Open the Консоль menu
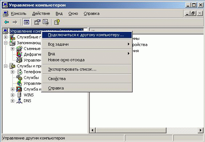This screenshot has width=205, height=142. coord(19,13)
